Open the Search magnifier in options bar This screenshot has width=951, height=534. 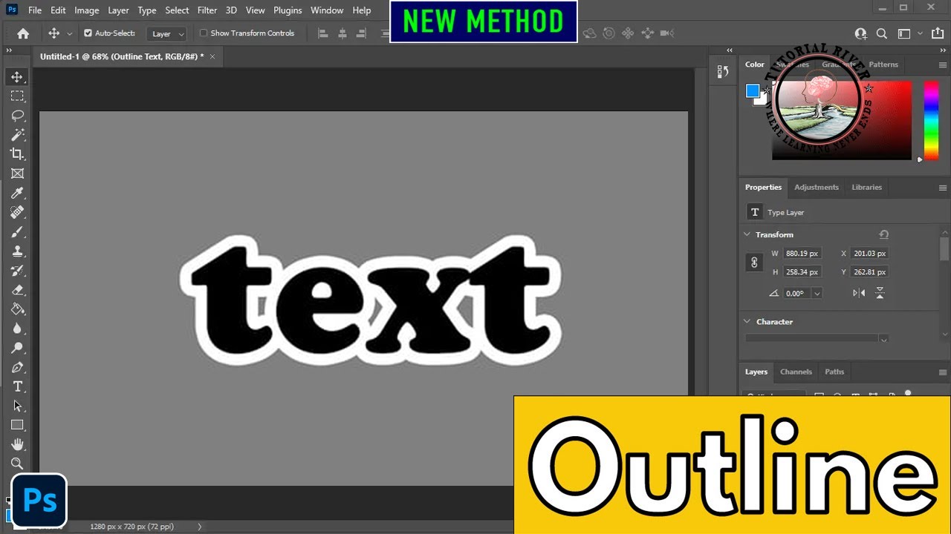(x=882, y=33)
